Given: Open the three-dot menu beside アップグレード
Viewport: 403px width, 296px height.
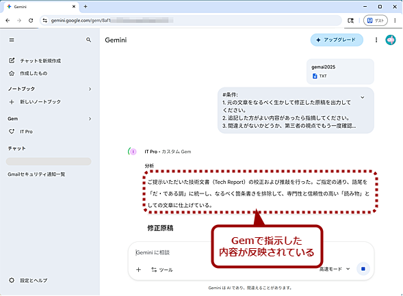Looking at the screenshot, I should click(x=376, y=40).
